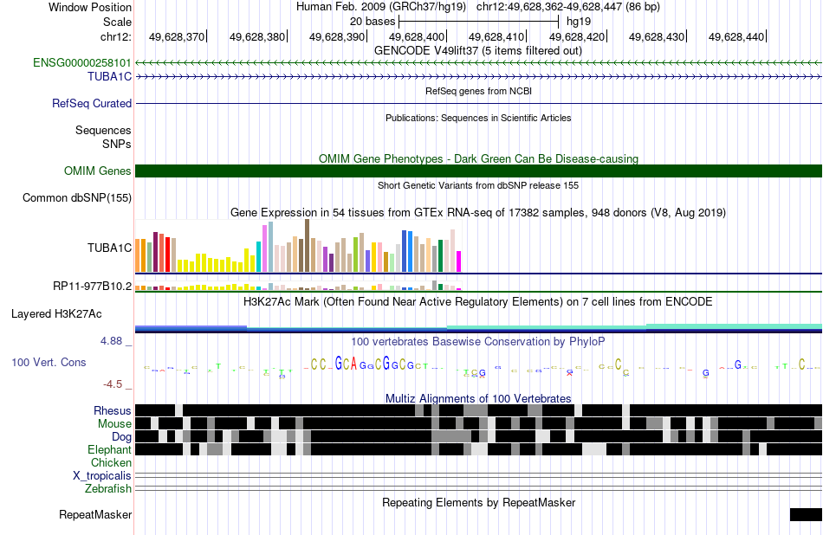
Task: Click the RefSeq genes from NCBI title
Action: [x=478, y=91]
